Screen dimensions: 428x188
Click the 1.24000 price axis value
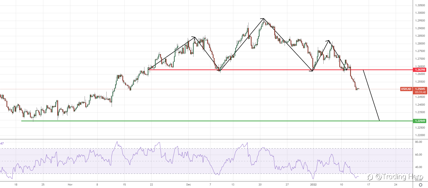click(x=420, y=105)
